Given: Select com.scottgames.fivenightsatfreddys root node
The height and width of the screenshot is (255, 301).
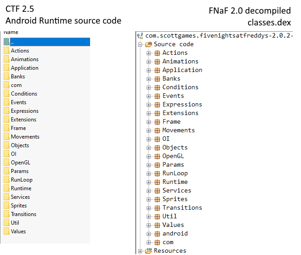Looking at the screenshot, I should coord(219,36).
